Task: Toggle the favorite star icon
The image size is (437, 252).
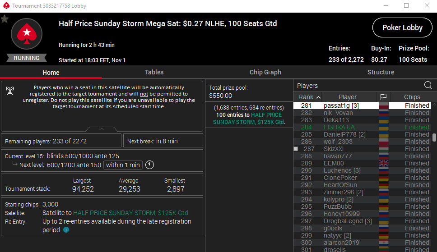Action: [x=5, y=19]
